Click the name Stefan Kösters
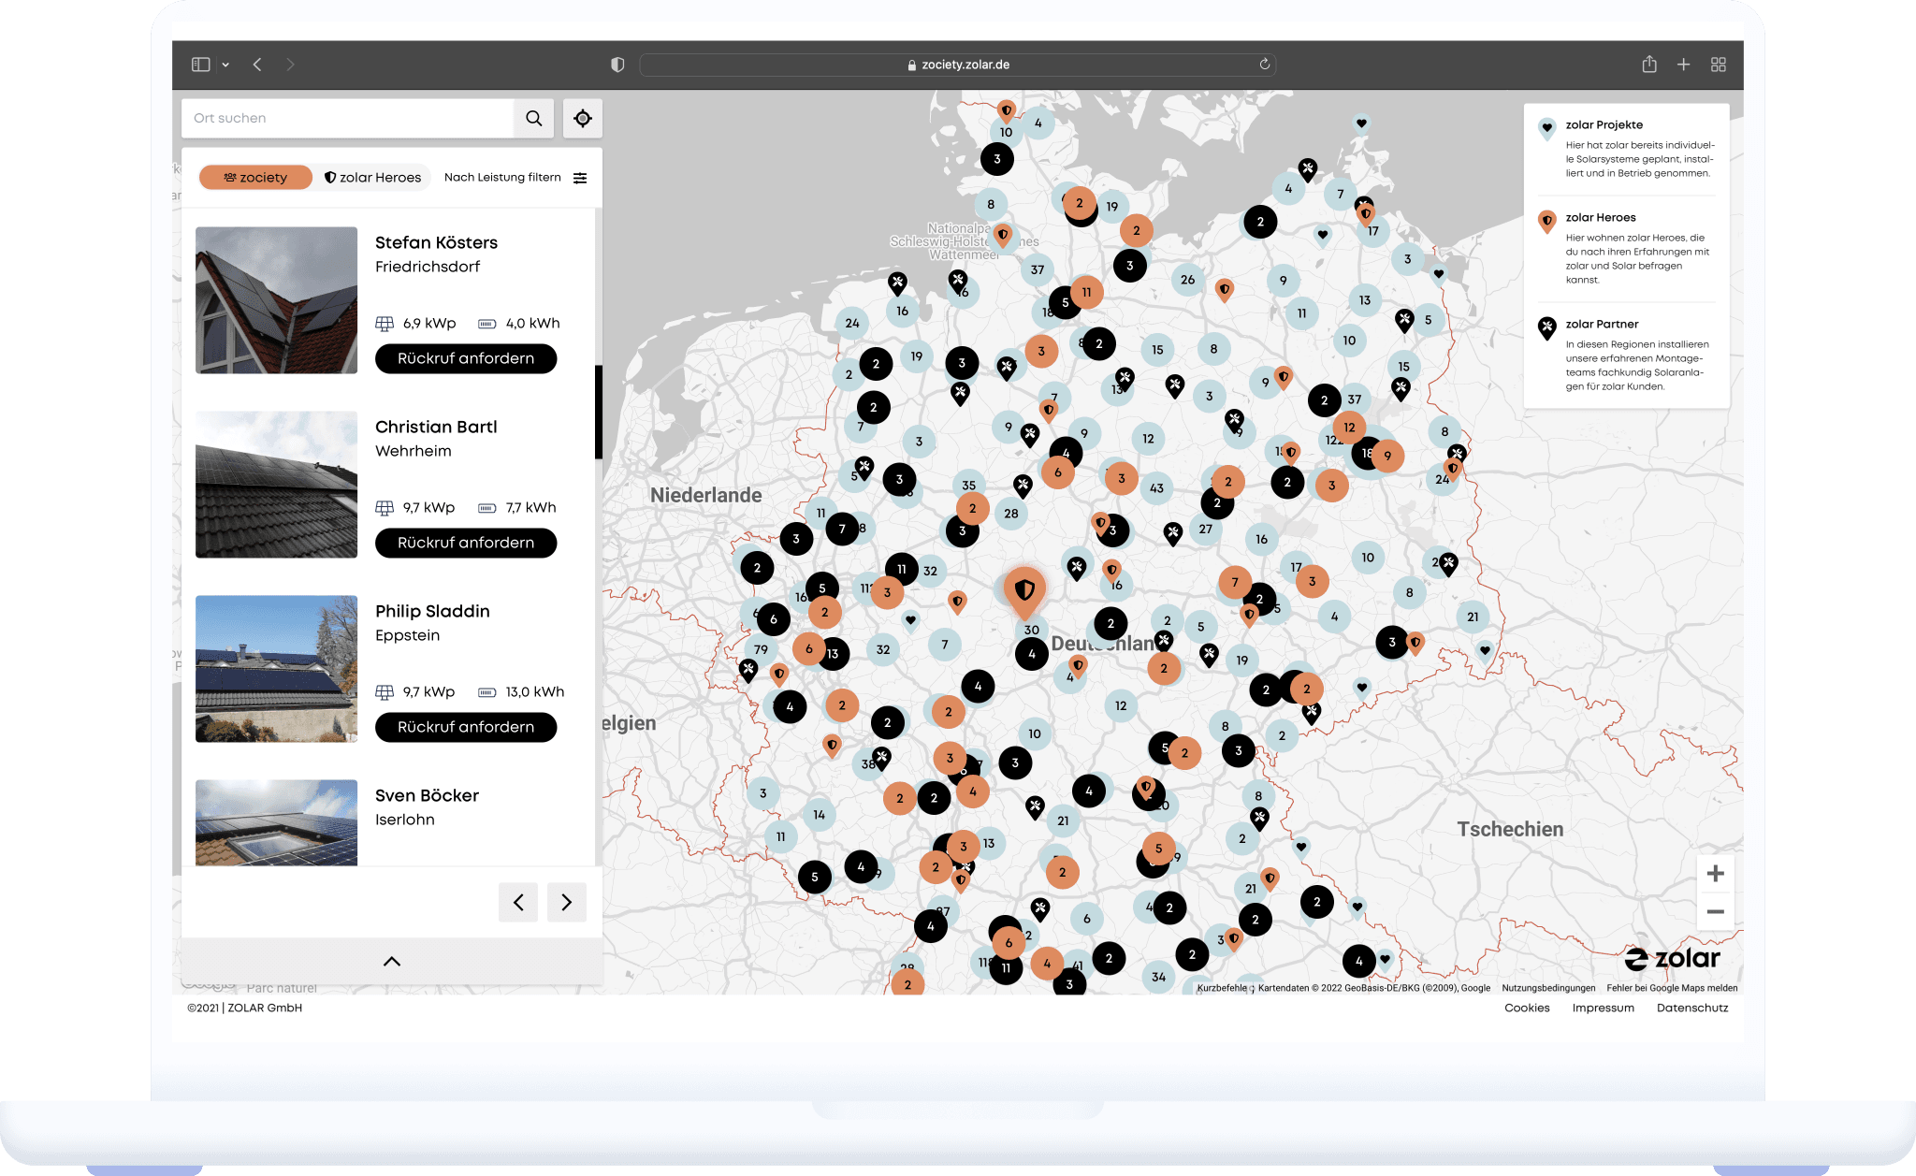The height and width of the screenshot is (1176, 1916). (436, 242)
